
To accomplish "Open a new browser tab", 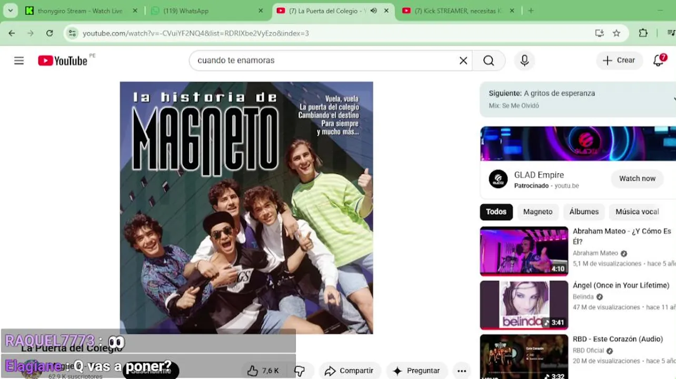I will [531, 11].
